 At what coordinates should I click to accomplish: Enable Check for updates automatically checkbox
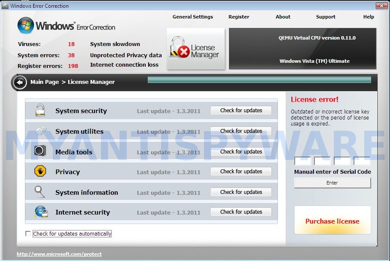pyautogui.click(x=28, y=233)
